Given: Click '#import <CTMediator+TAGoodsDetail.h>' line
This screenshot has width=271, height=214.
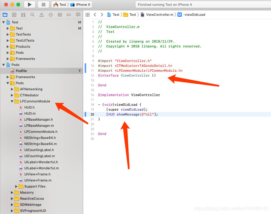Looking at the screenshot, I should 135,66.
